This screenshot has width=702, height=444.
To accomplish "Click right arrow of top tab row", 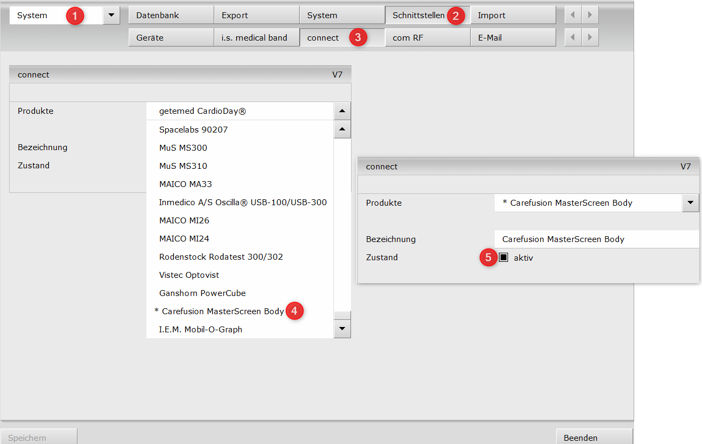I will coord(590,15).
